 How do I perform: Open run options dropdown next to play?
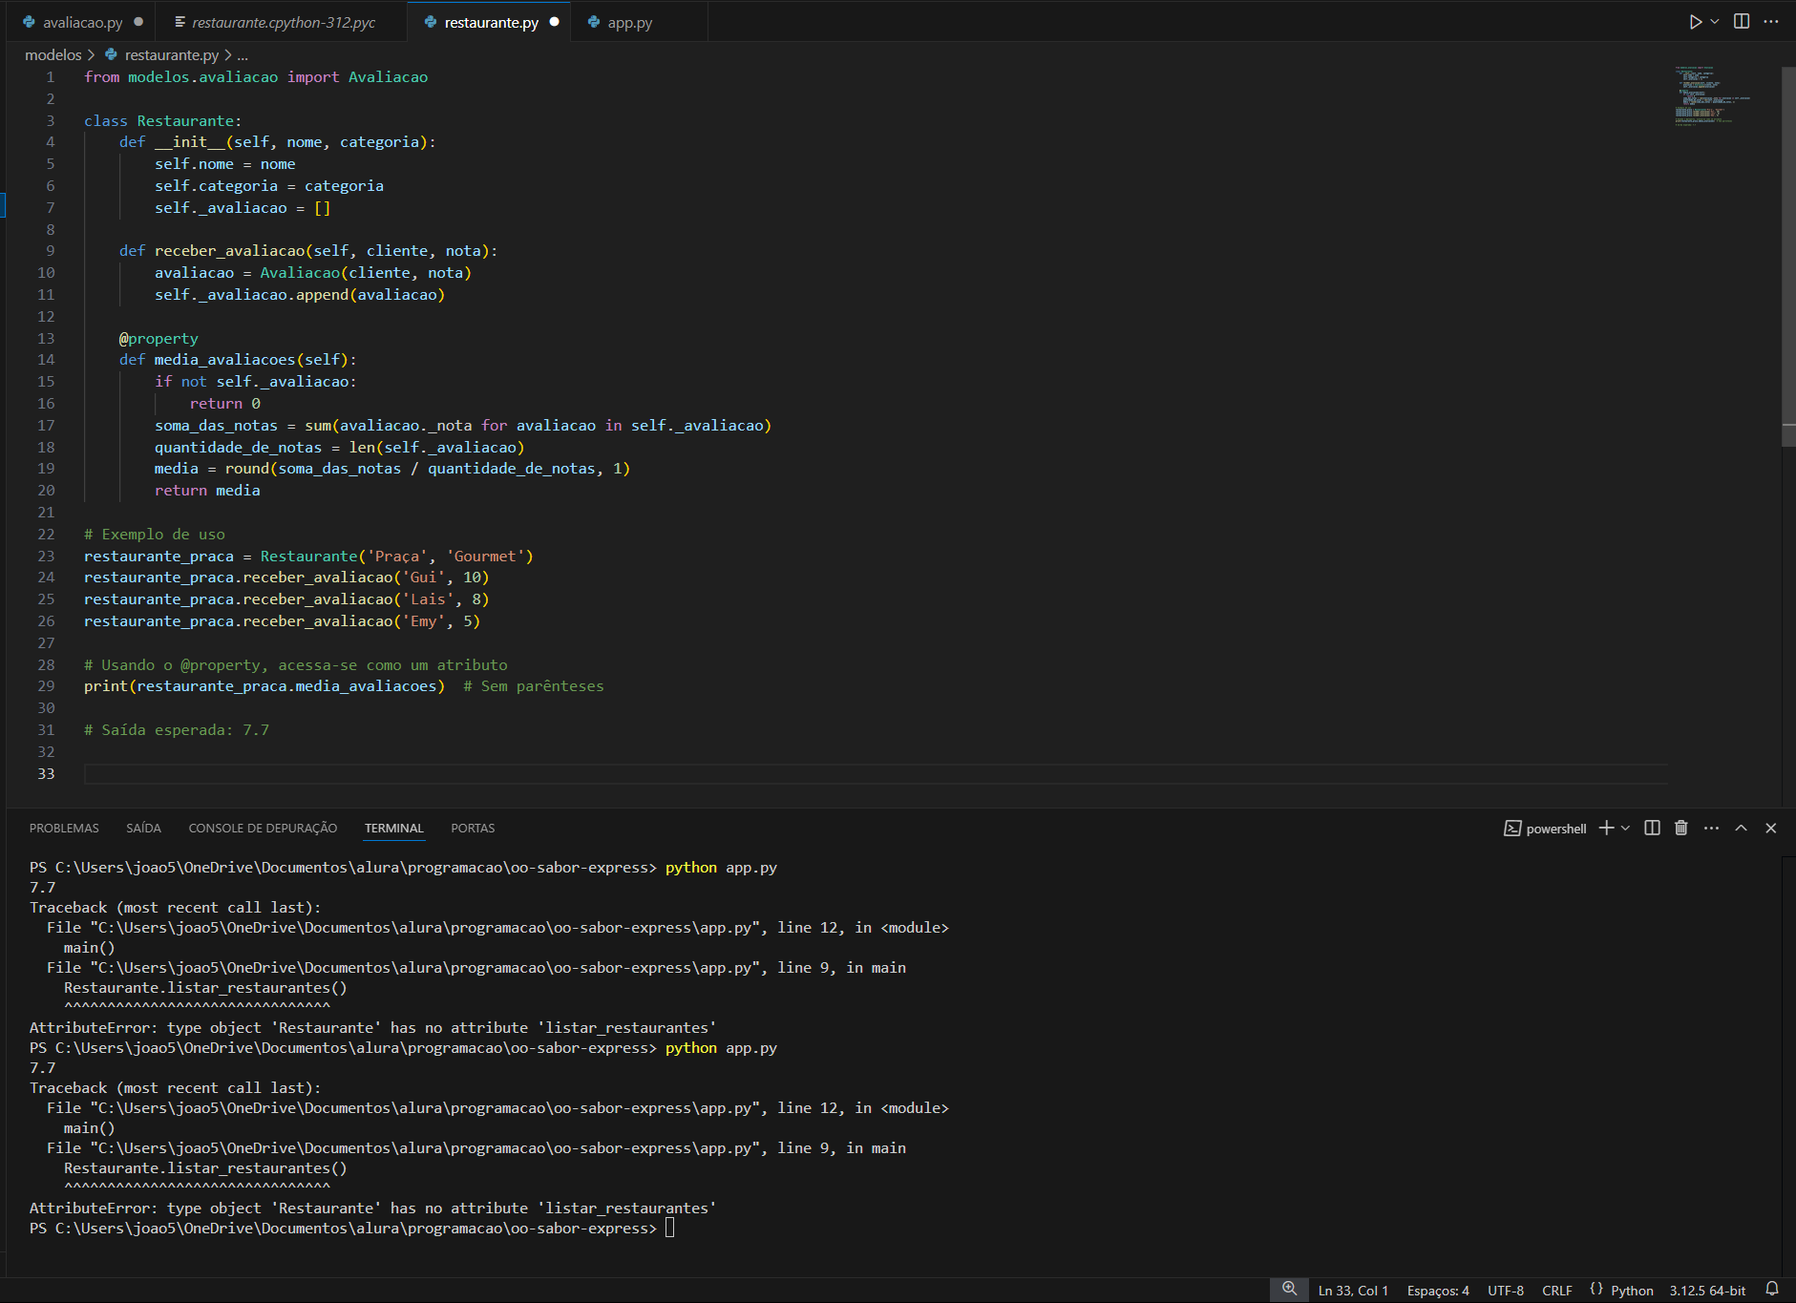1715,22
